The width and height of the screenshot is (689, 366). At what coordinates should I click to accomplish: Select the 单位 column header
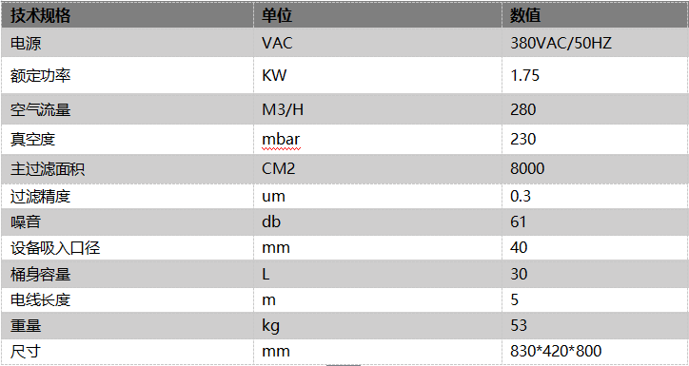(x=378, y=15)
